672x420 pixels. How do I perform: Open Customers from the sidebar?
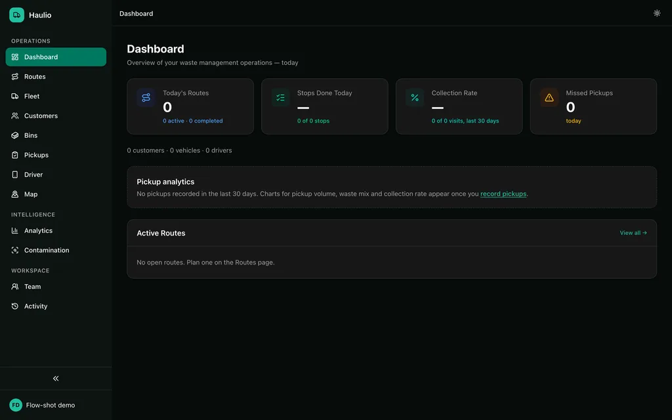tap(56, 115)
